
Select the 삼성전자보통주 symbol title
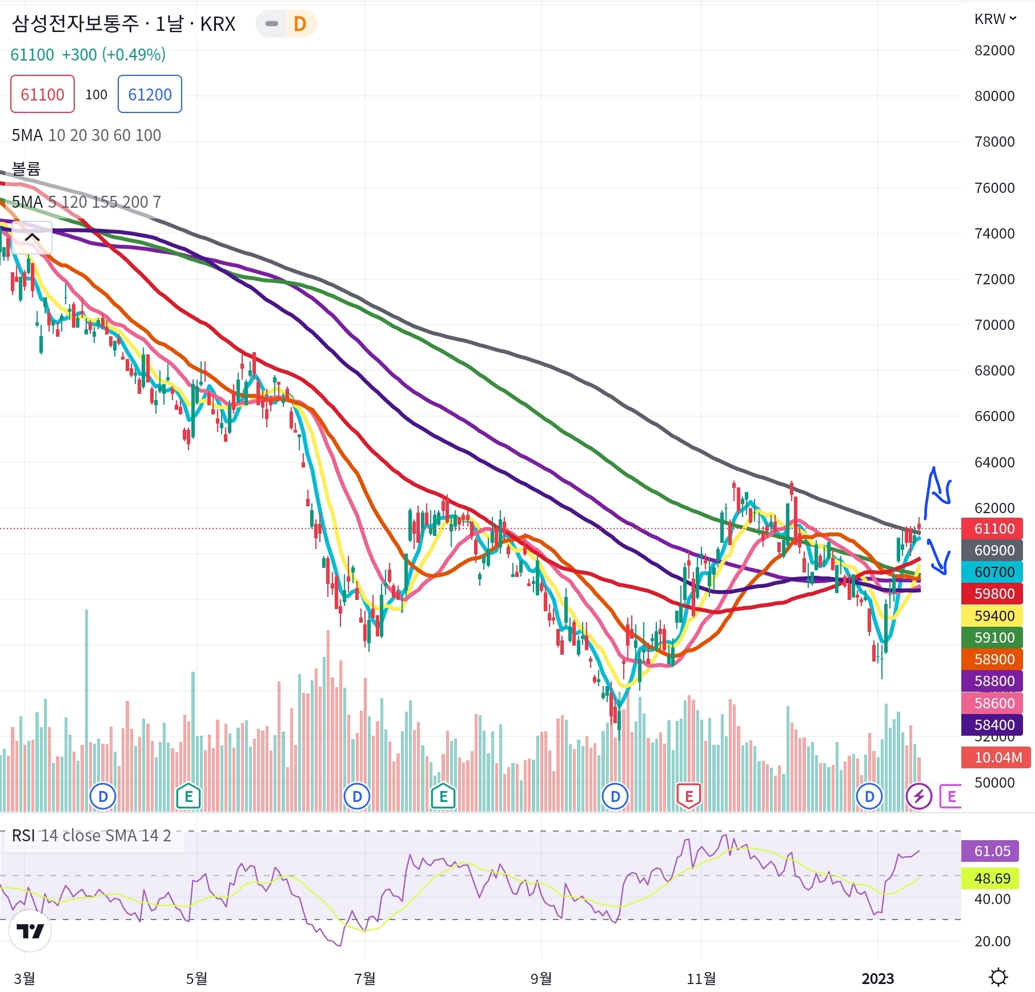pos(75,23)
